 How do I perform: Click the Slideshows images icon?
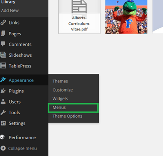pyautogui.click(x=3, y=55)
